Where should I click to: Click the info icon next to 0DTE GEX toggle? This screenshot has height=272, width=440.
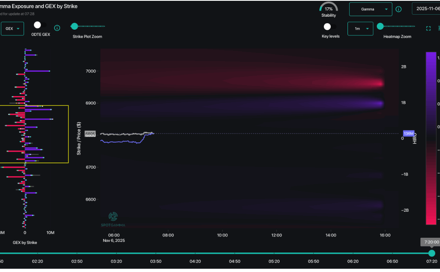(57, 28)
